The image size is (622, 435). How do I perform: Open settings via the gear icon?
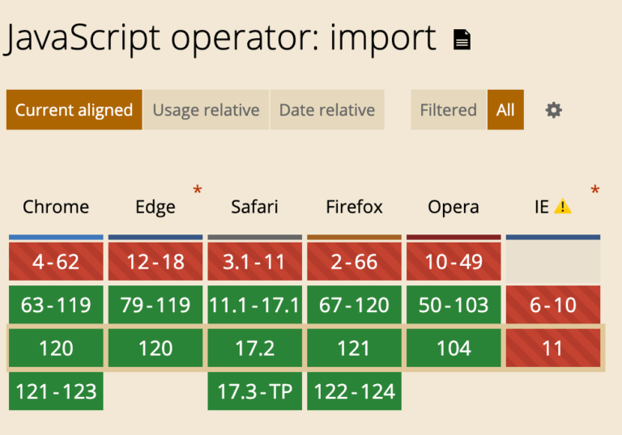(x=553, y=110)
